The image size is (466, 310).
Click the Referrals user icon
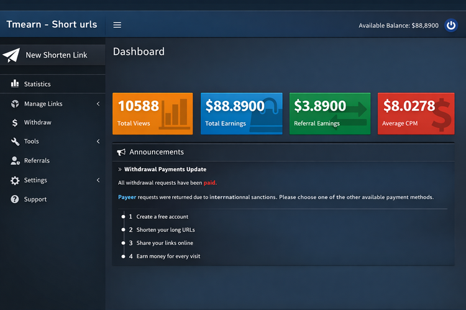tap(15, 161)
